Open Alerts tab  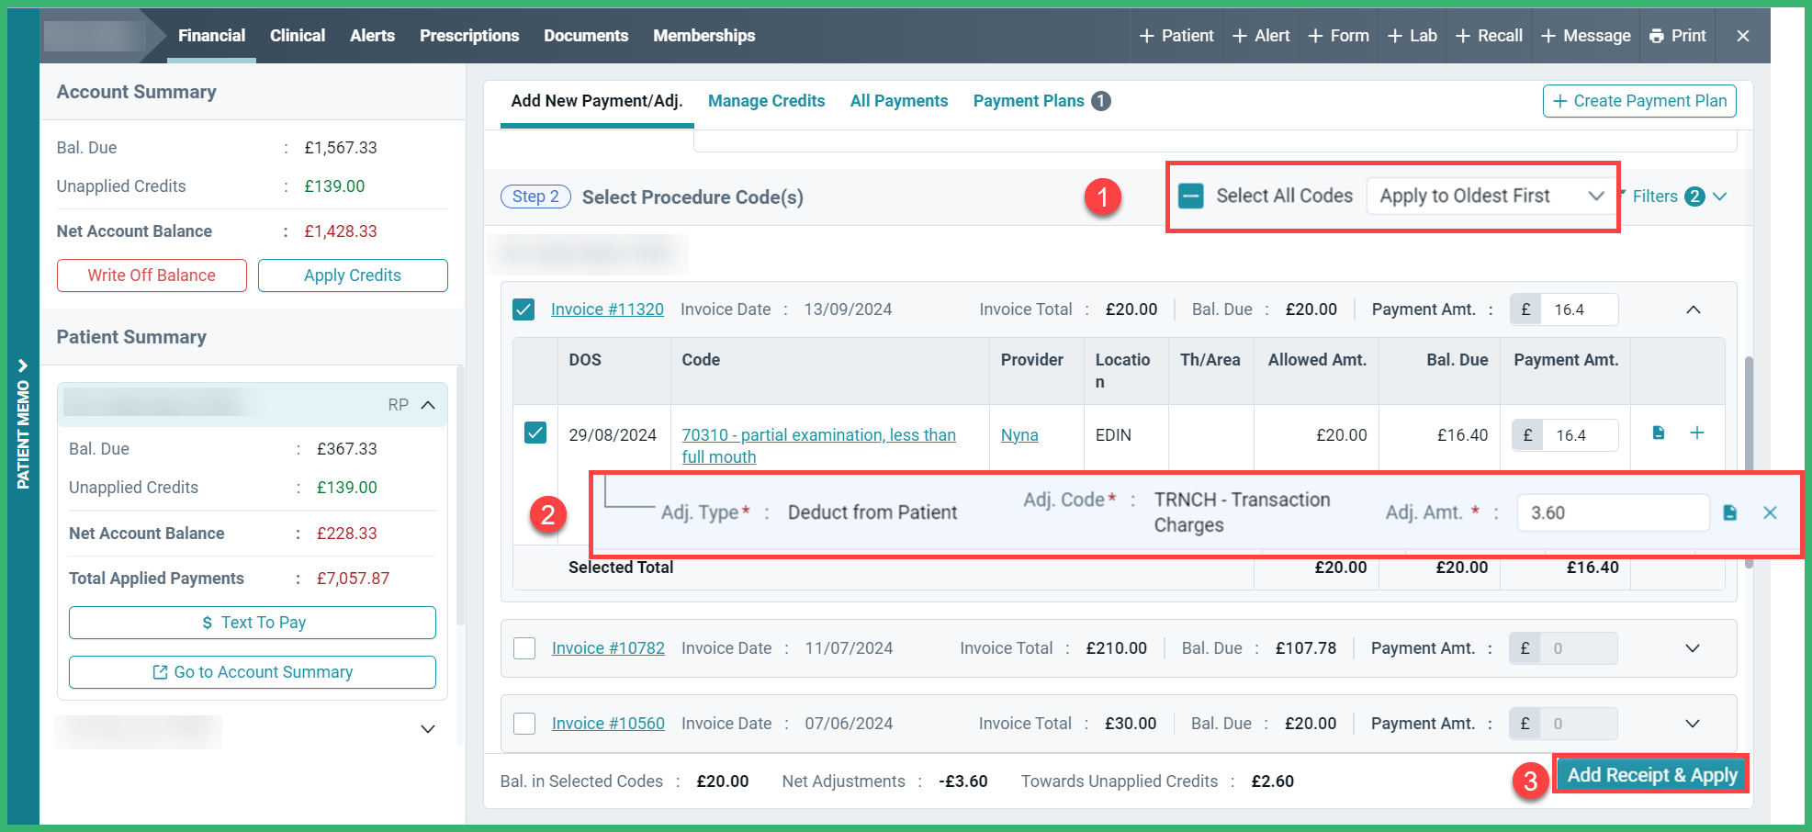coord(372,36)
